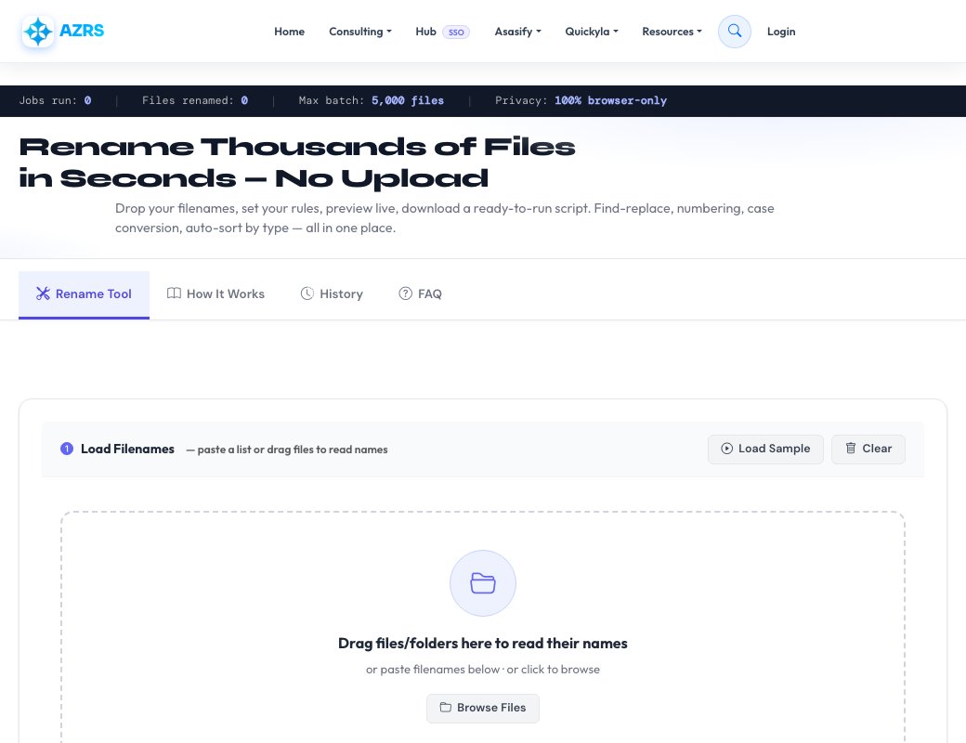Click the clock icon beside History
The image size is (966, 743).
click(307, 293)
